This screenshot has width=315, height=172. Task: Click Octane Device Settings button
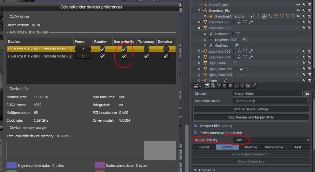tap(251, 109)
